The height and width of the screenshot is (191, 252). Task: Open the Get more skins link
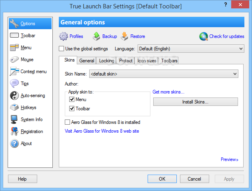[168, 92]
